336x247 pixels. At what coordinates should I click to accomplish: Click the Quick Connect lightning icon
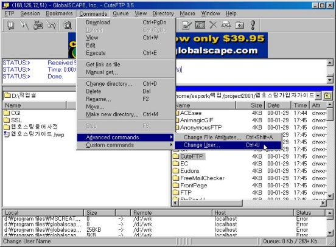24,25
